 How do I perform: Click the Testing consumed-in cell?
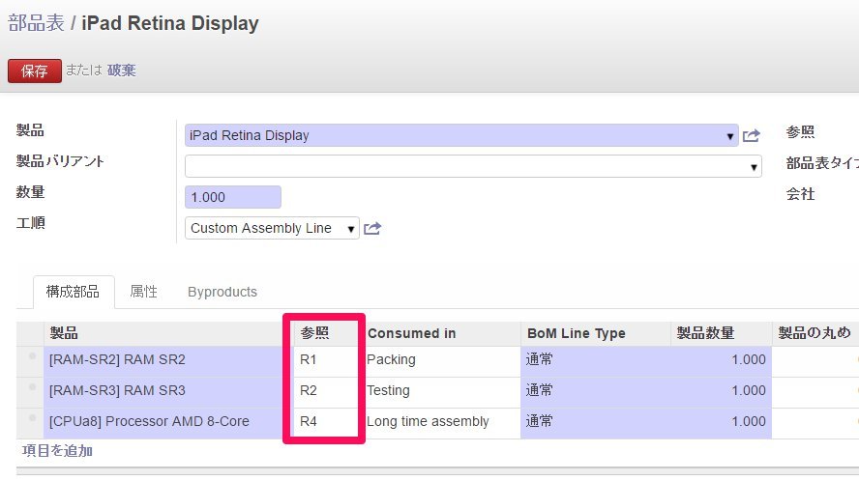(443, 392)
